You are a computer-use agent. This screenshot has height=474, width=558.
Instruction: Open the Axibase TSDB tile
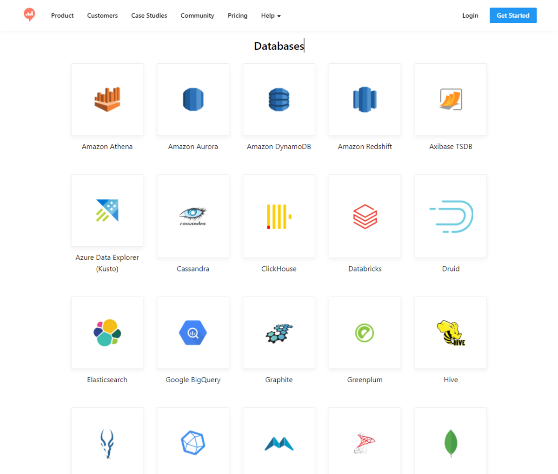tap(451, 100)
